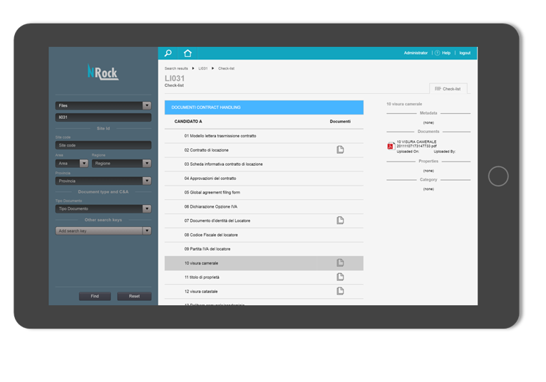546x382 pixels.
Task: Go to home via the house icon
Action: pyautogui.click(x=187, y=53)
